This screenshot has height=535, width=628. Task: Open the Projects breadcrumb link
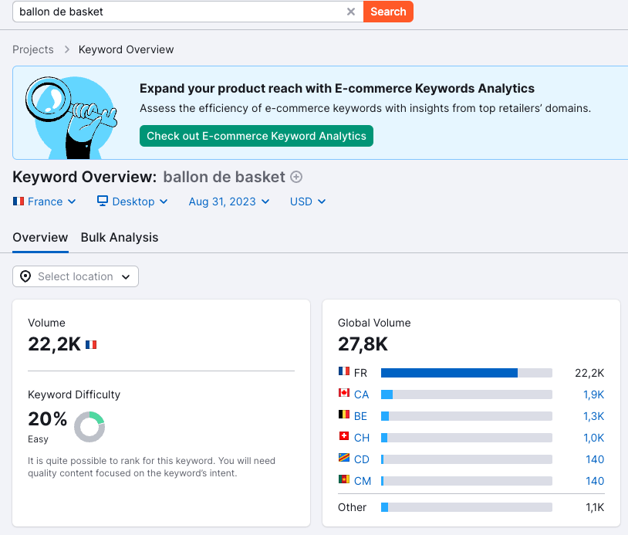[33, 49]
